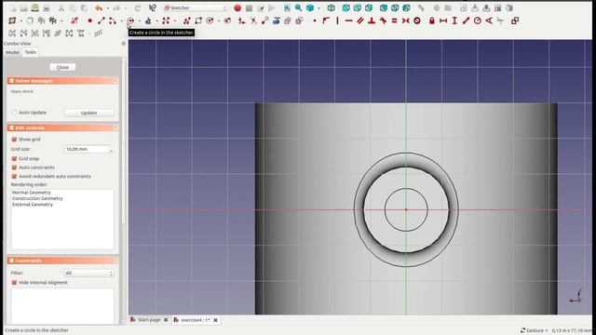Open the constraints Filter dropdown
Viewport: 596px width, 335px height.
(88, 273)
